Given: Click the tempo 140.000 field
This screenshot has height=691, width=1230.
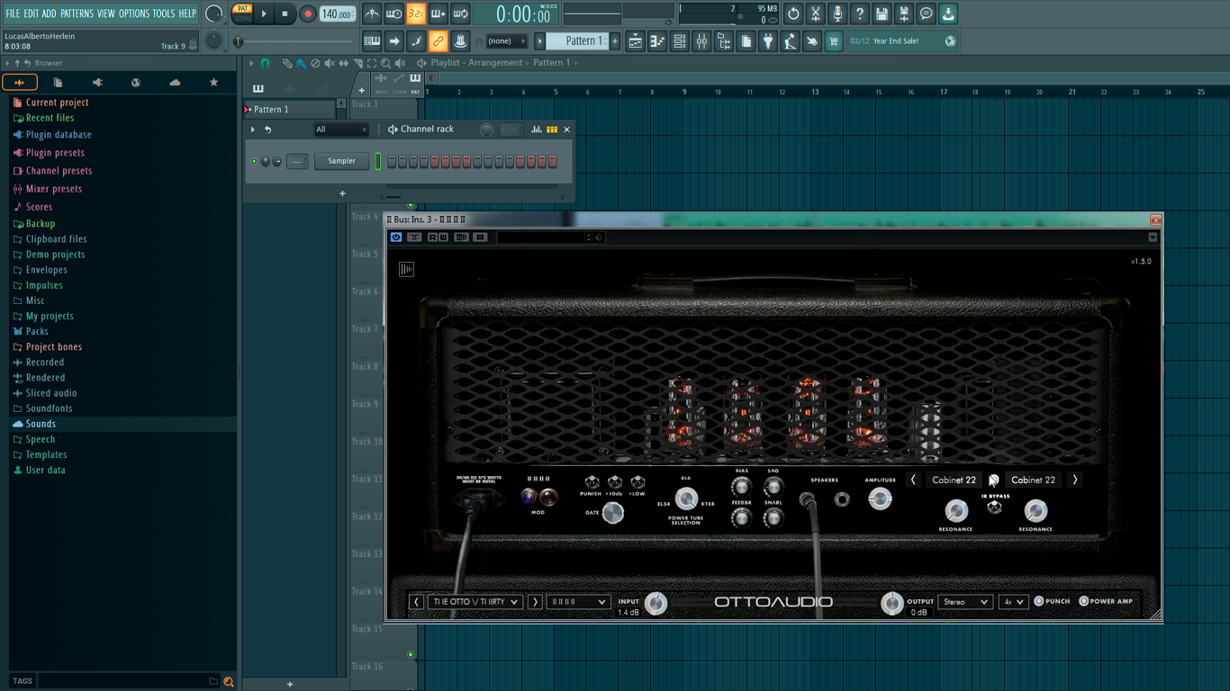Looking at the screenshot, I should click(x=337, y=13).
